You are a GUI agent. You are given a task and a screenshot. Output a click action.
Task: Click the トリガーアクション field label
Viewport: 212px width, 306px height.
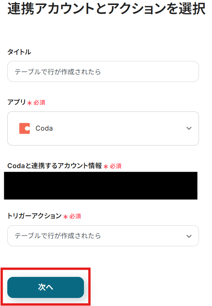click(35, 216)
